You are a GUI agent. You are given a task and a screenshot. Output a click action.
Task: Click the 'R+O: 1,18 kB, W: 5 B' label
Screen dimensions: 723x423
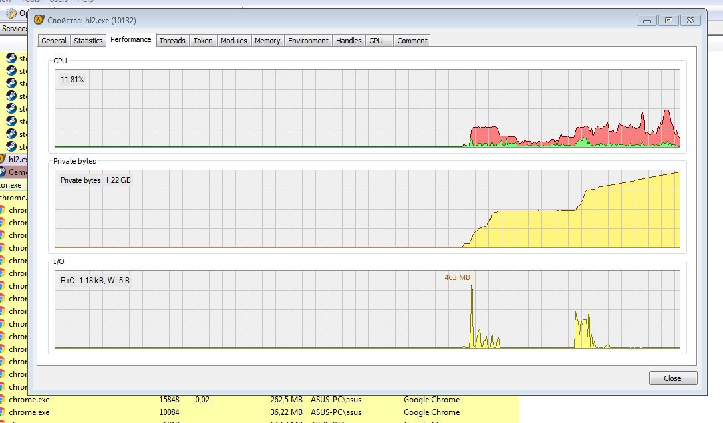(94, 281)
